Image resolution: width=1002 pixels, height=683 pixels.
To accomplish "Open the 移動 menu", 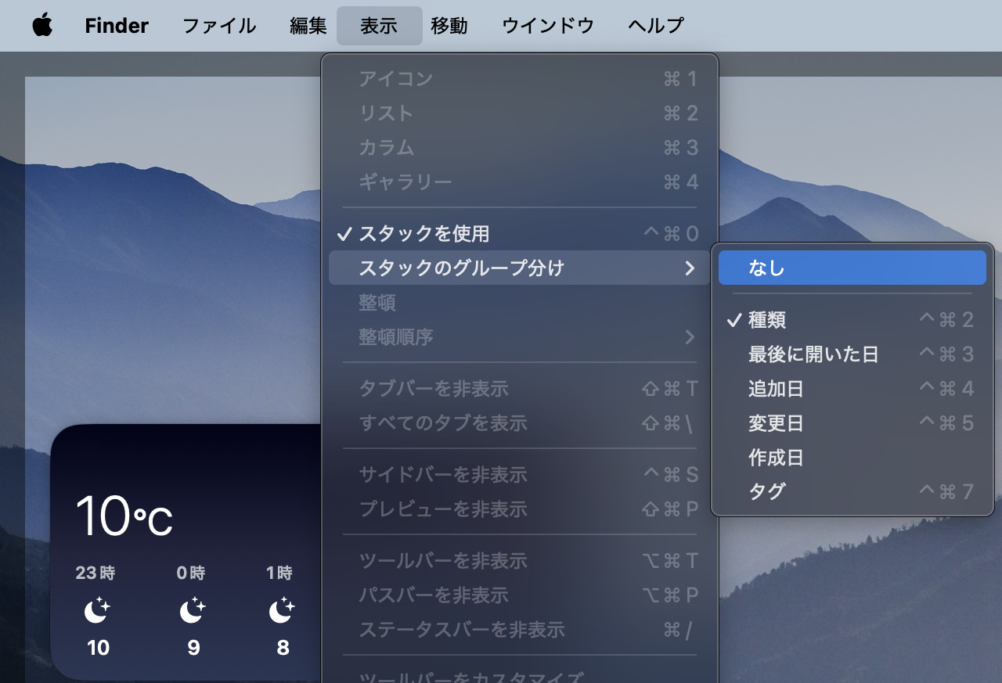I will 449,26.
